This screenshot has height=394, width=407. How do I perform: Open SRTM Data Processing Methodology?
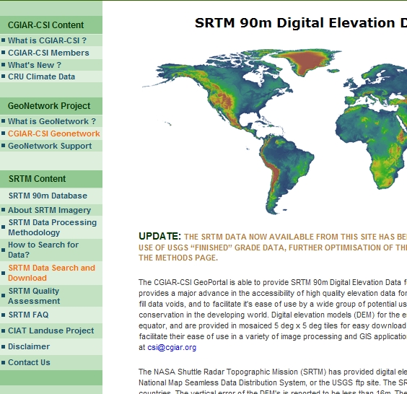[52, 227]
